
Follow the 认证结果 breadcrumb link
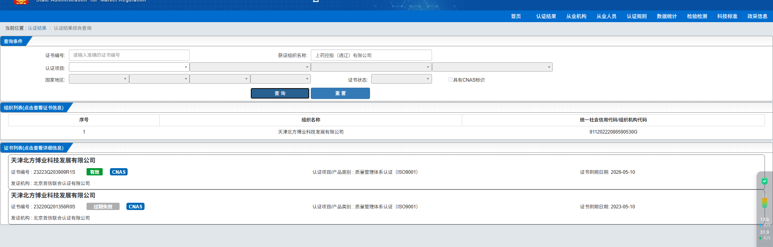pos(37,28)
